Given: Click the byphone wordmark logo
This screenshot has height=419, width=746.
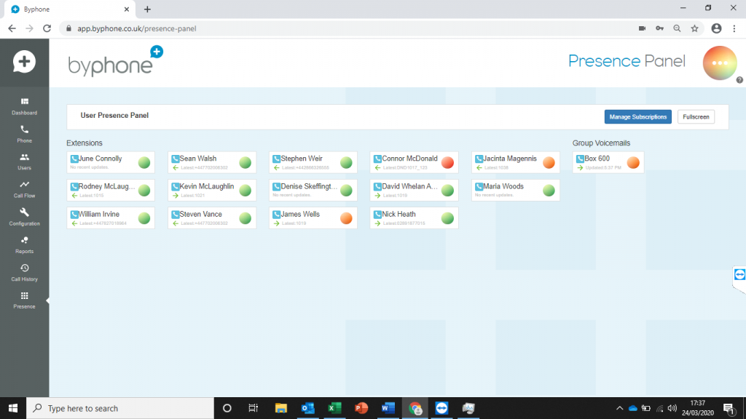Looking at the screenshot, I should (x=115, y=62).
